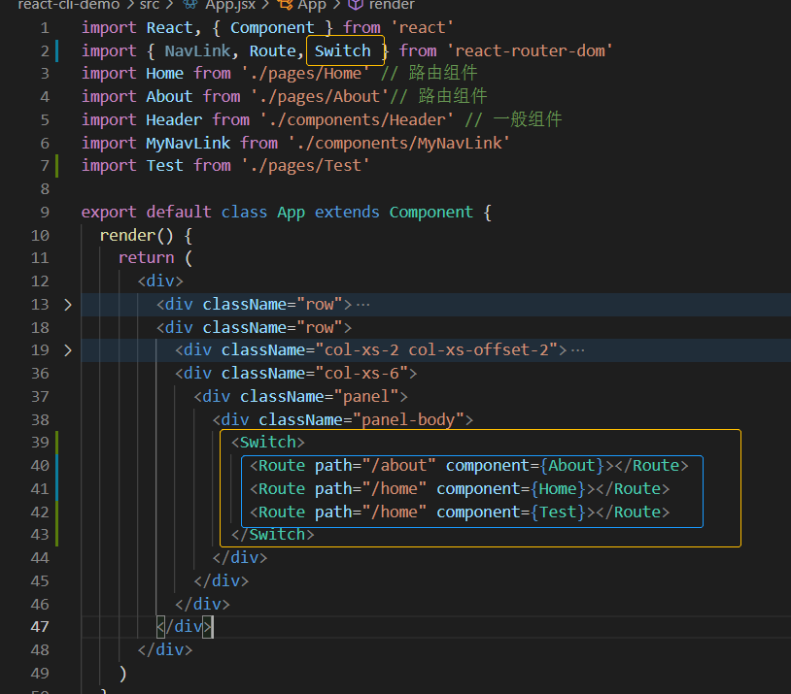Click MyNavLink identifier on line 6
This screenshot has height=694, width=791.
[x=188, y=143]
